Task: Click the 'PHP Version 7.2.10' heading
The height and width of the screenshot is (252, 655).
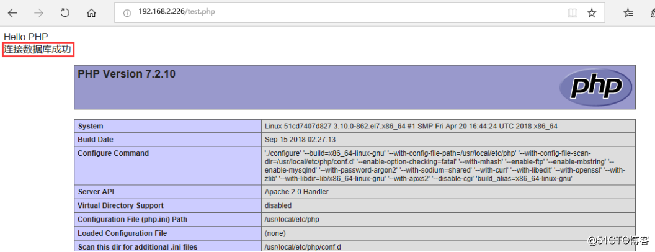Action: click(127, 74)
